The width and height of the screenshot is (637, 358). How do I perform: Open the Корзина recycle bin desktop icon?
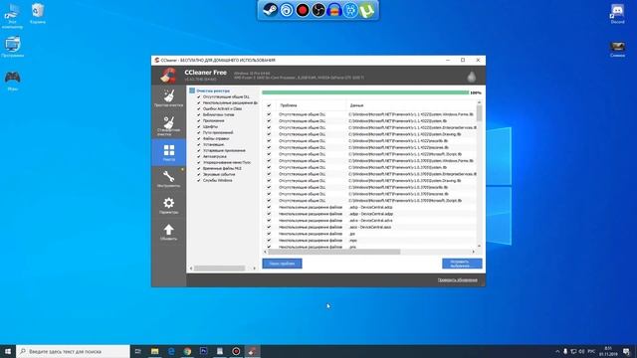coord(38,14)
